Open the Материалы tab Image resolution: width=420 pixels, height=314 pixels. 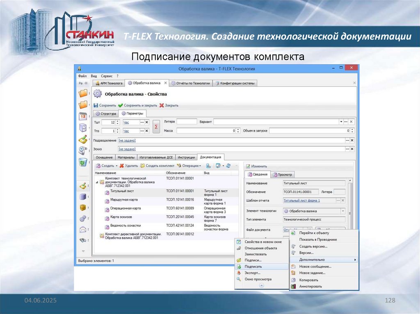(x=126, y=157)
